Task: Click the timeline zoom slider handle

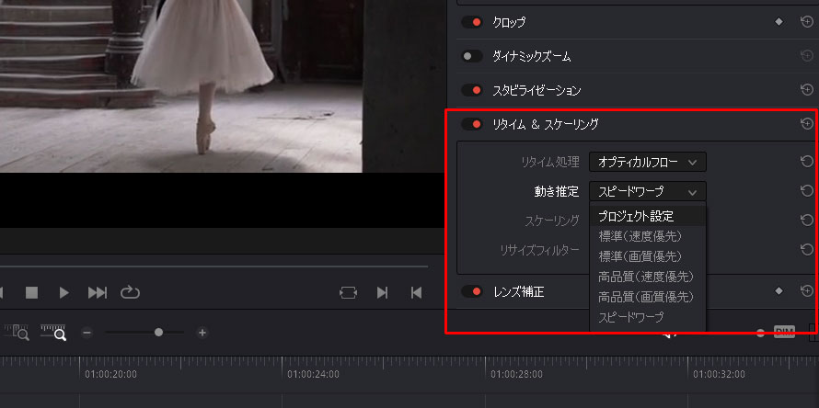Action: point(158,333)
